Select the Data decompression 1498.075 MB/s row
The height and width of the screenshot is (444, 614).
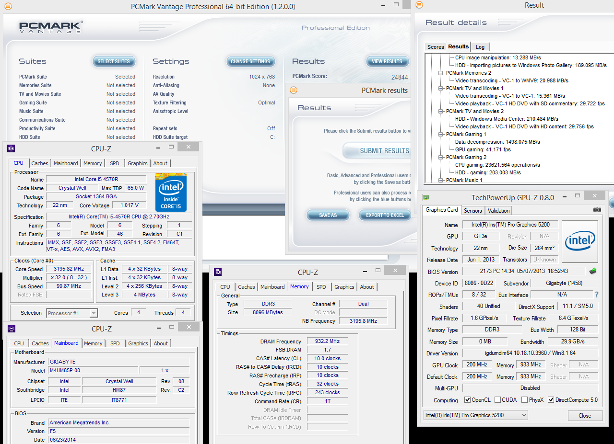coord(497,142)
